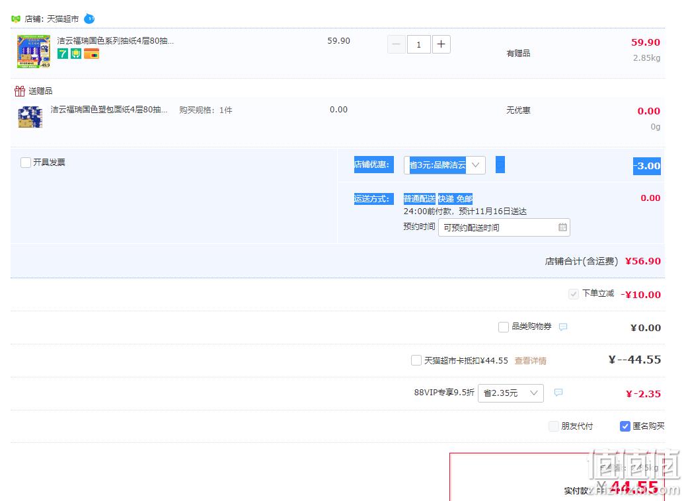Open the 查看详情 link
686x501 pixels.
click(530, 360)
